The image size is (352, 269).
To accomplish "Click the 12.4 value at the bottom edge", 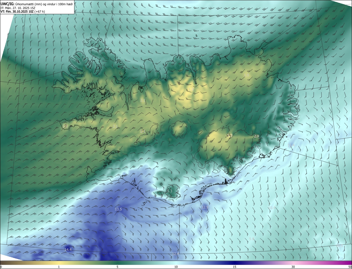I will click(175, 254).
